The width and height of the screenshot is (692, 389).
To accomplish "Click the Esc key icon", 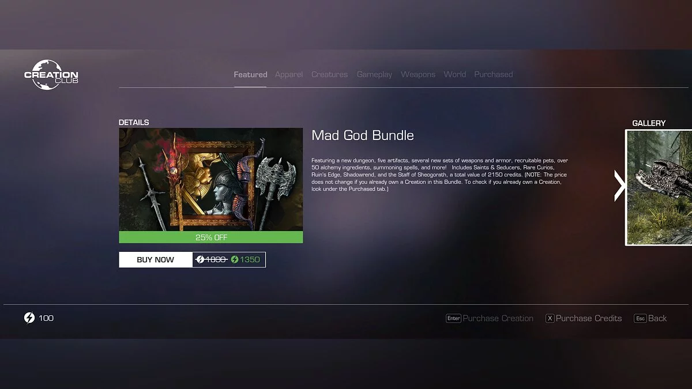I will 640,318.
